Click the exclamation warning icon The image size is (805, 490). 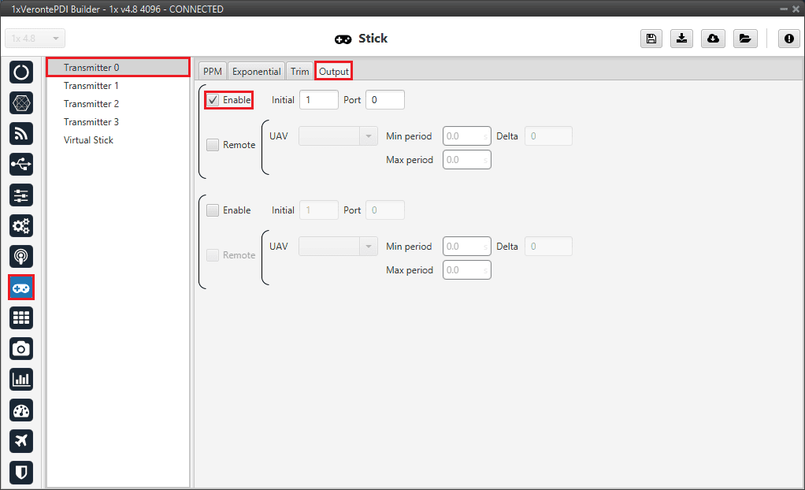pos(788,39)
